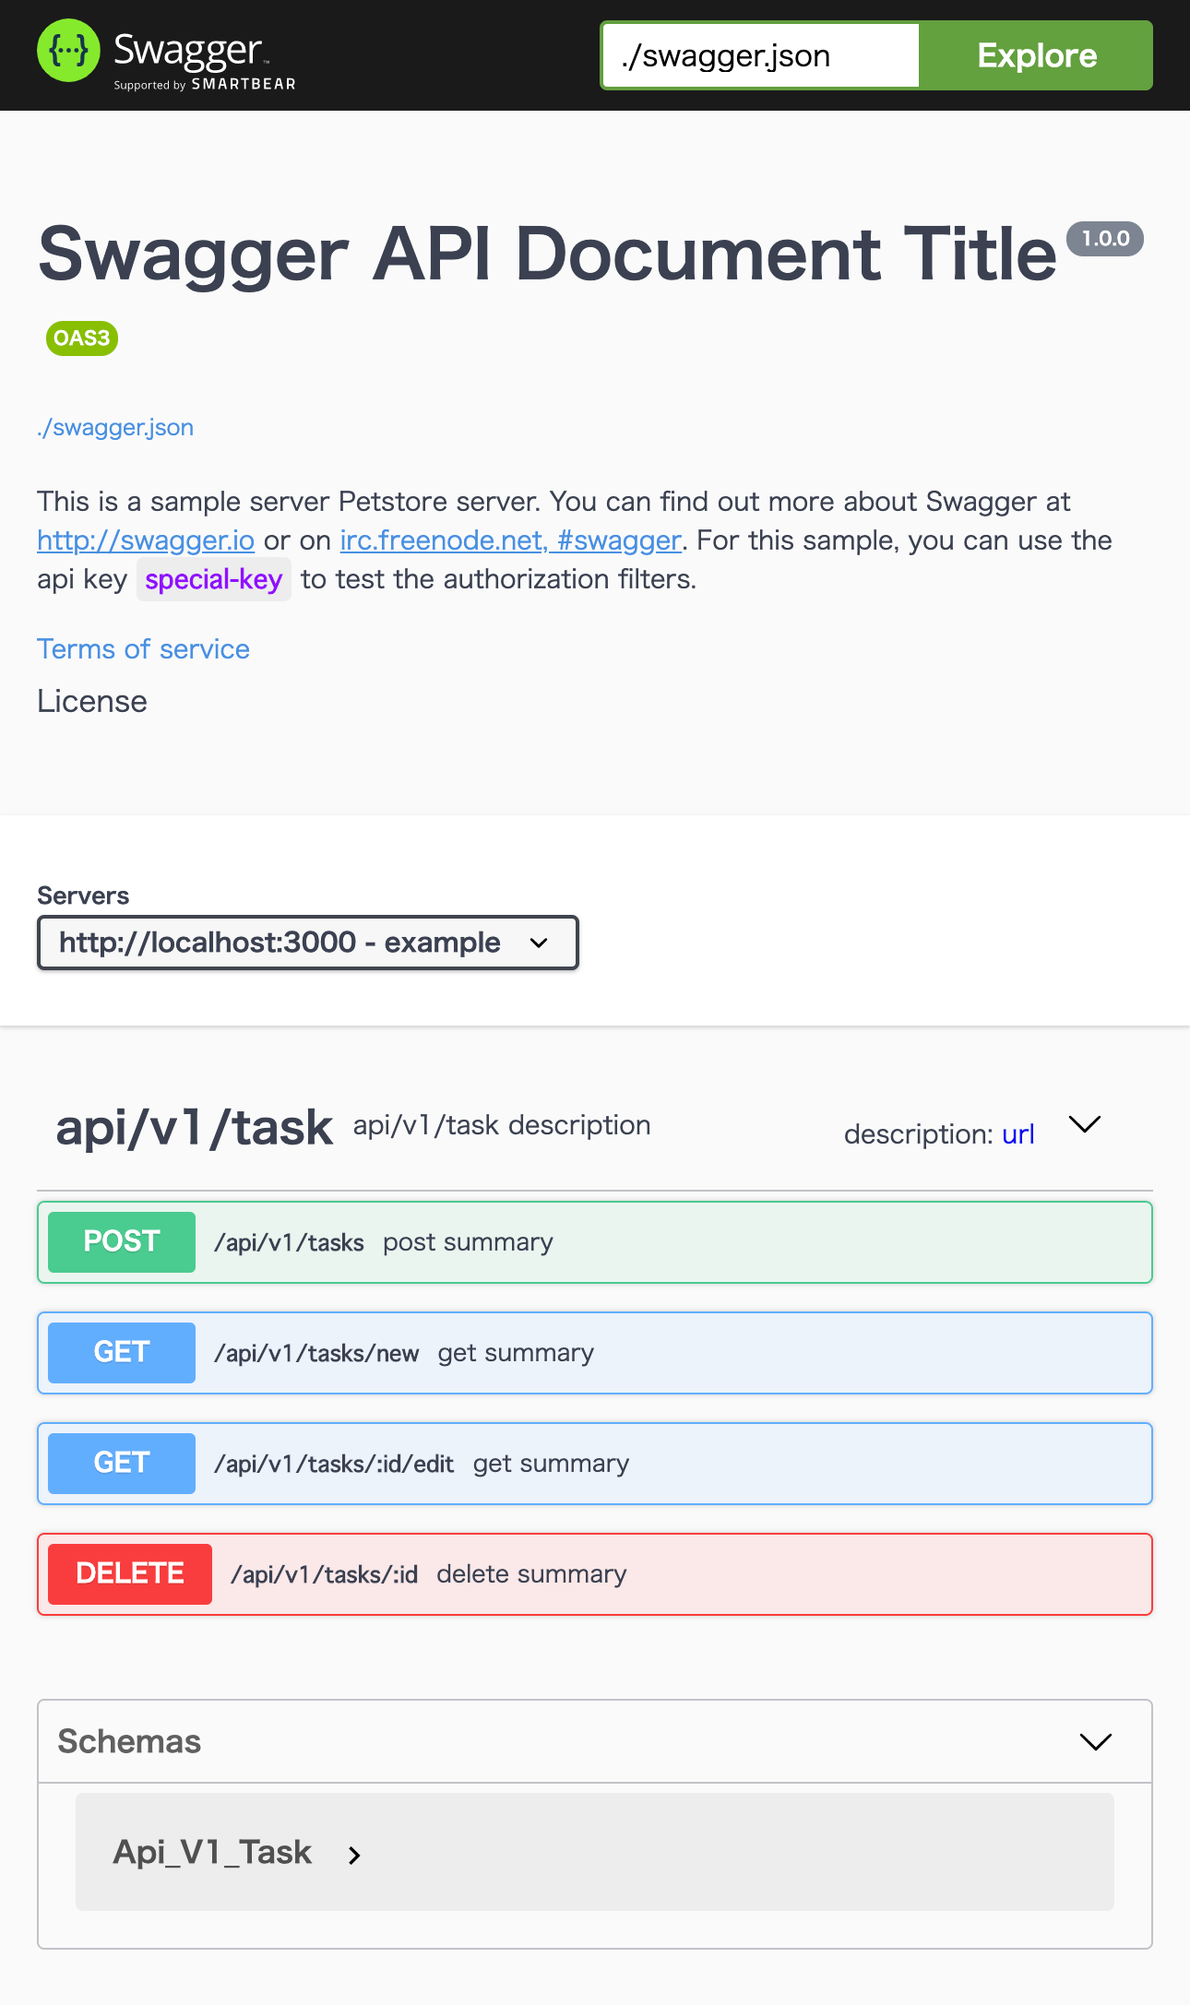Select the POST method badge

[x=120, y=1241]
